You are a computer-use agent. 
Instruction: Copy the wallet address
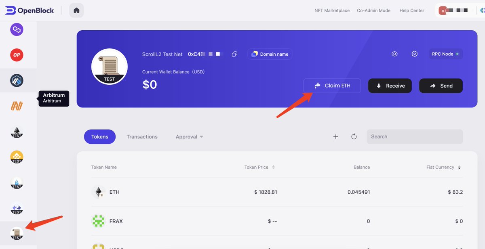(234, 54)
